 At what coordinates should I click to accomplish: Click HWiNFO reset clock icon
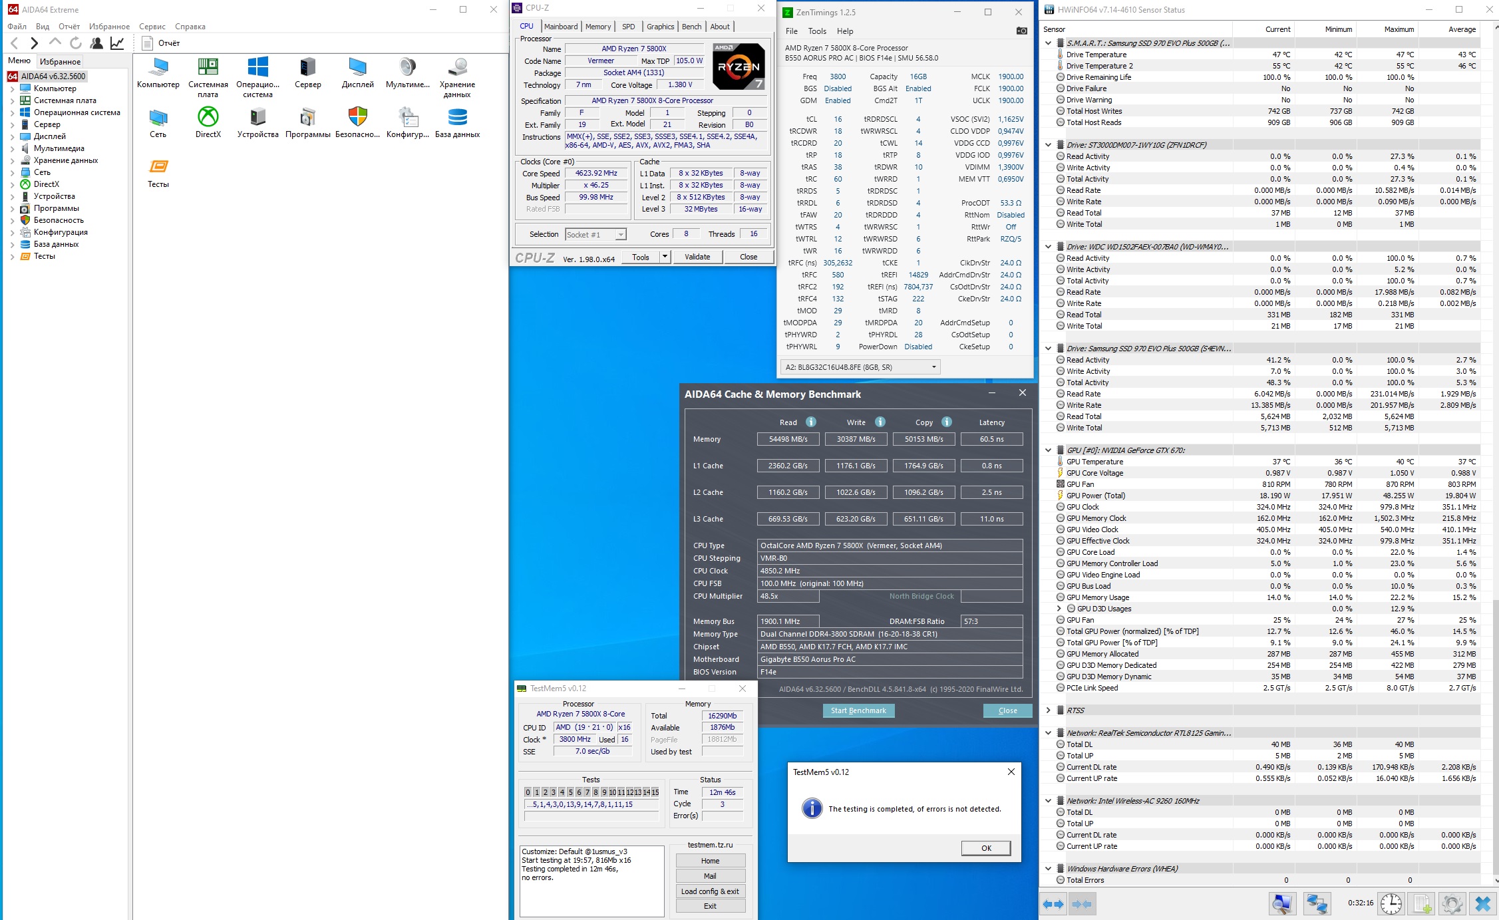(1390, 903)
